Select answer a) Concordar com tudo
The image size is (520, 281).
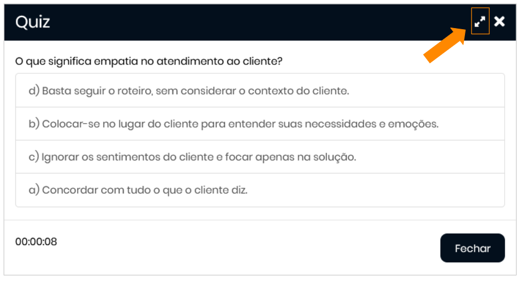click(138, 190)
